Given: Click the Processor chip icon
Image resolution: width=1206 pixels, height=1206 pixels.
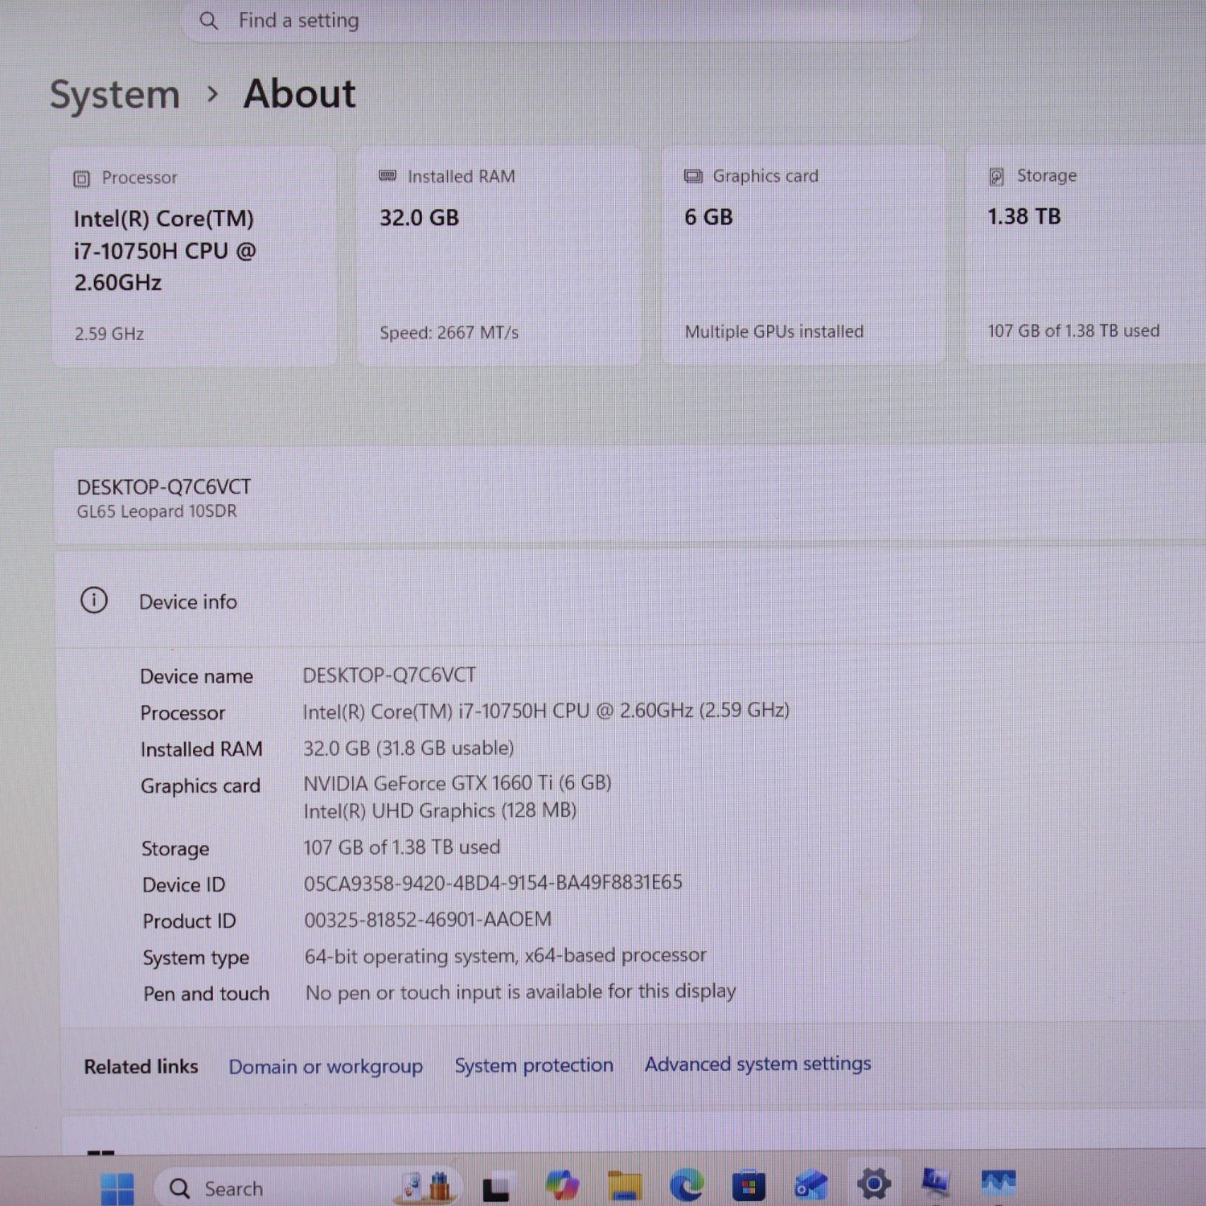Looking at the screenshot, I should click(x=81, y=178).
